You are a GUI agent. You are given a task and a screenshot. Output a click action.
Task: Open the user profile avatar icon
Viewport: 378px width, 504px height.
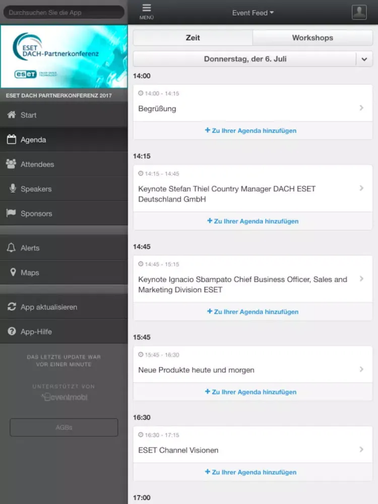click(359, 12)
